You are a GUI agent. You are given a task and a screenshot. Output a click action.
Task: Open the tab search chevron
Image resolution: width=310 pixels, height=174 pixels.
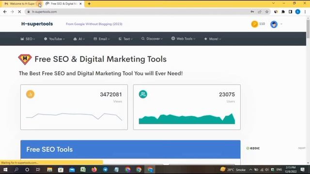tap(273, 3)
